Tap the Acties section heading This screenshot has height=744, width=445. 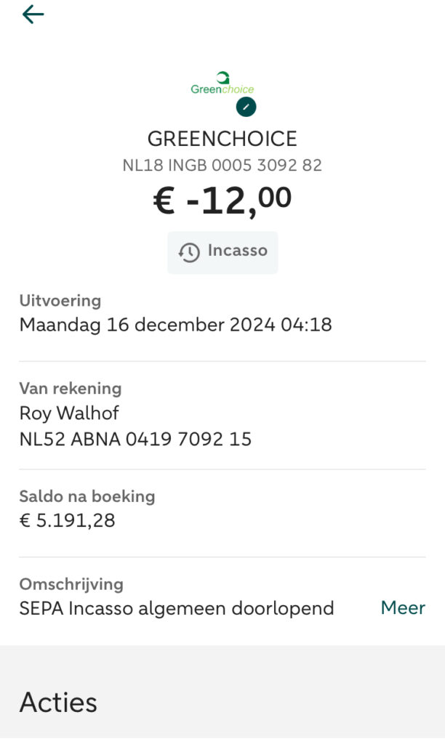[x=58, y=703]
